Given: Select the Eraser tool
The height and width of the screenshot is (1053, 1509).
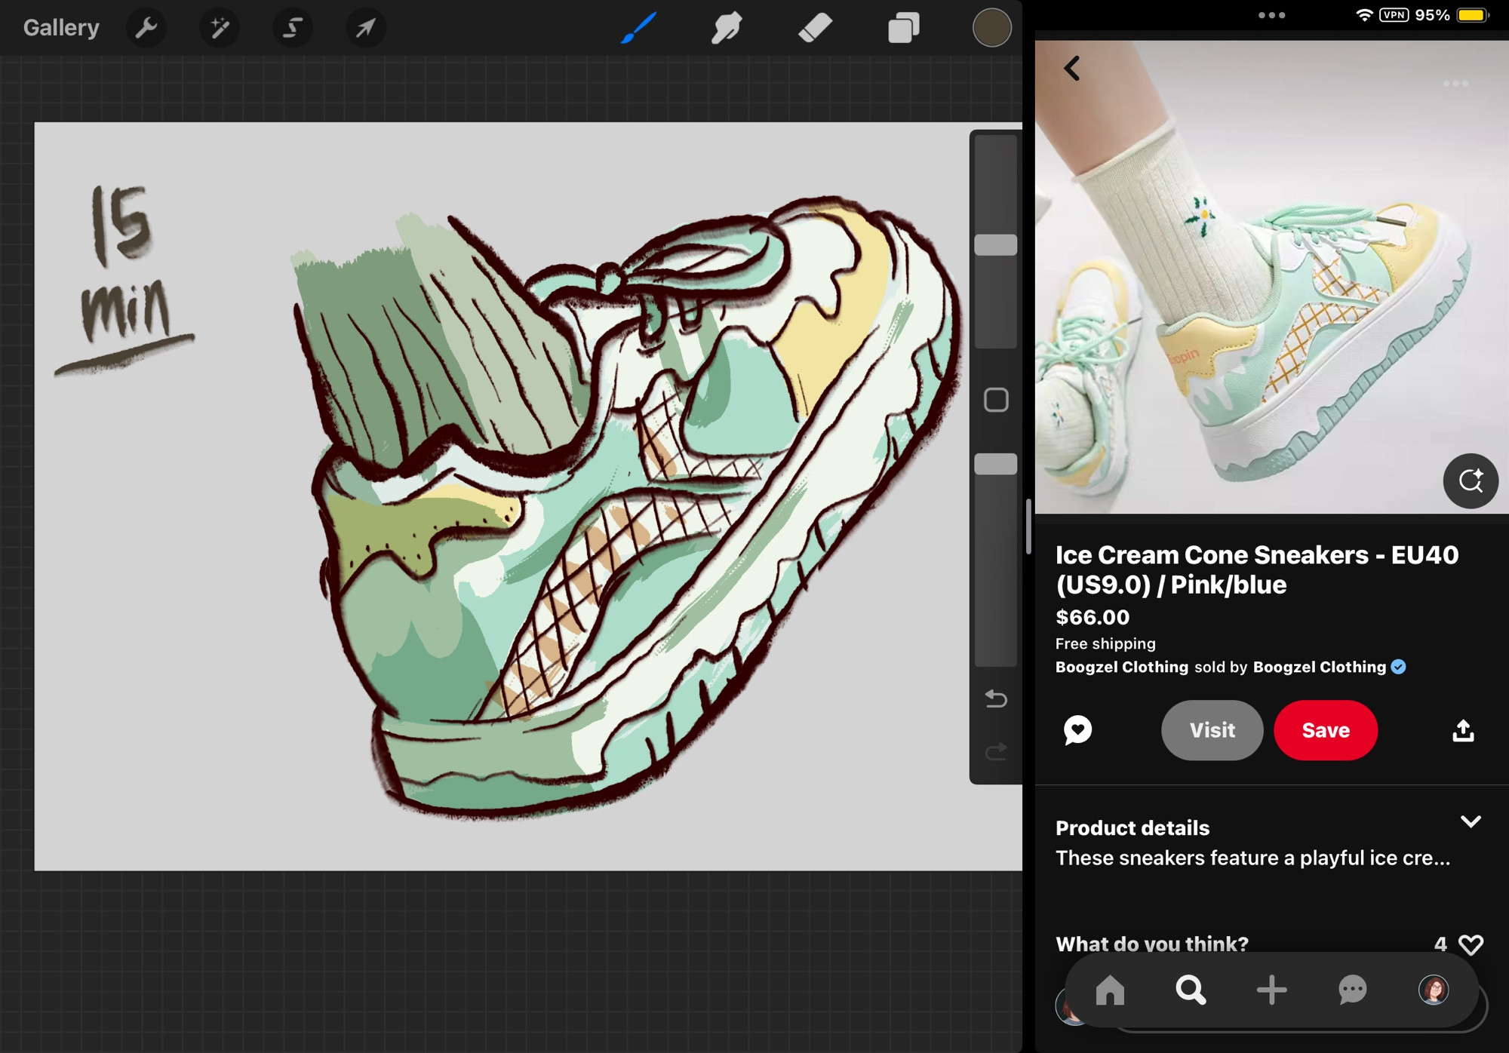Looking at the screenshot, I should coord(815,28).
